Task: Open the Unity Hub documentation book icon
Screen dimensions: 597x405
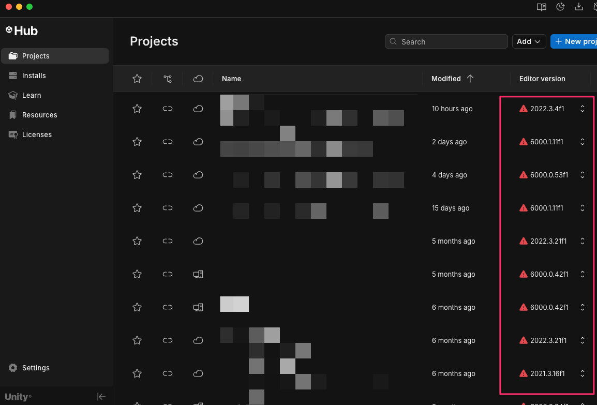Action: coord(541,7)
